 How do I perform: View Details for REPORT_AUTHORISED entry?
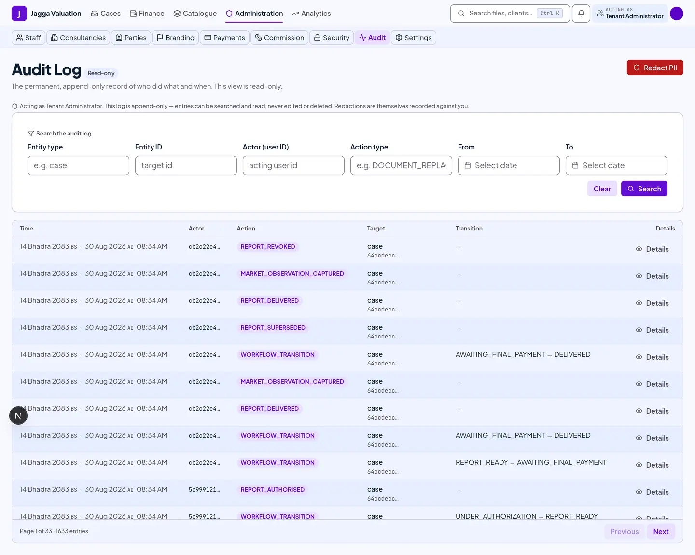(652, 492)
